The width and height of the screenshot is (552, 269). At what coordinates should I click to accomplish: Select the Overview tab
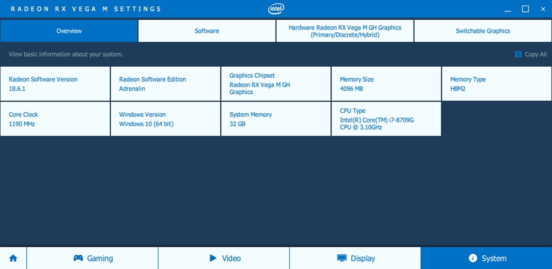pos(69,30)
